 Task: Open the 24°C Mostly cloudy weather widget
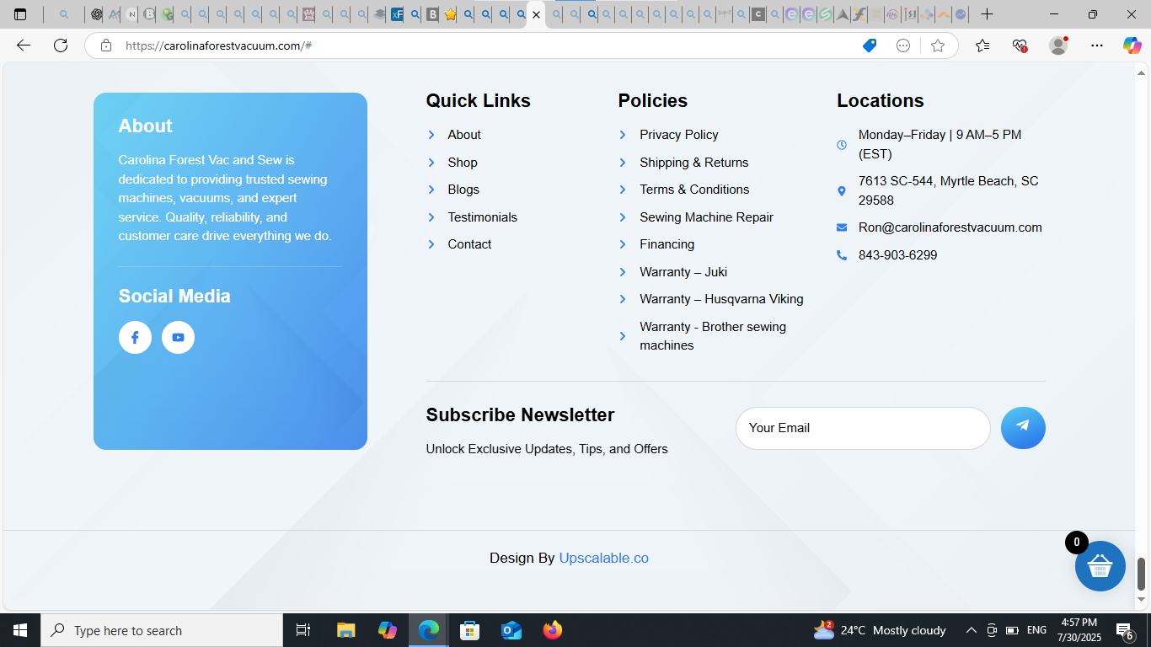(x=879, y=630)
